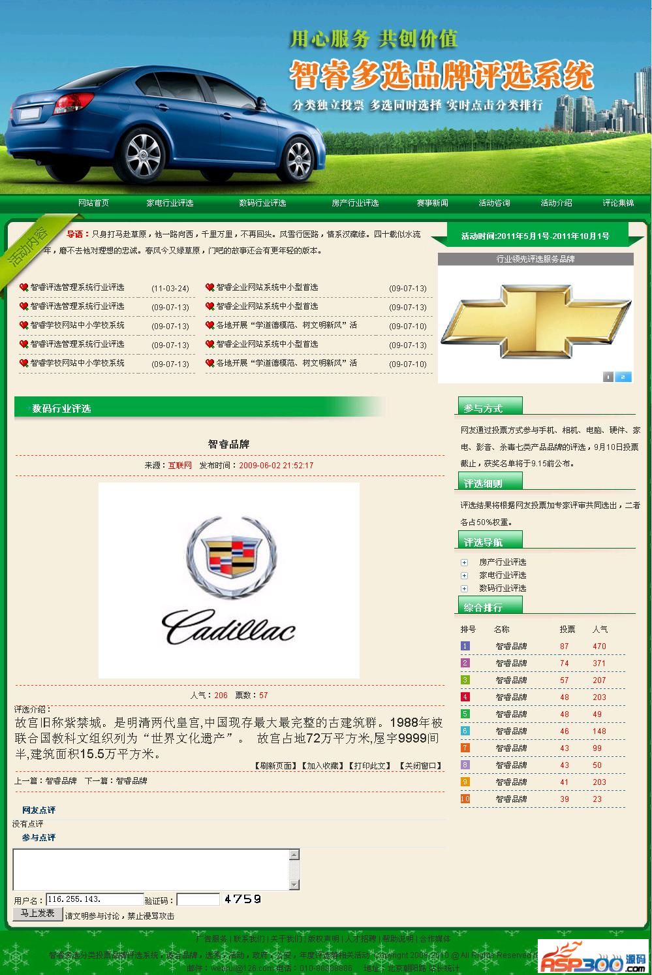Open rank 6 智睿品牌 in 综合排行
This screenshot has height=975, width=652.
511,731
